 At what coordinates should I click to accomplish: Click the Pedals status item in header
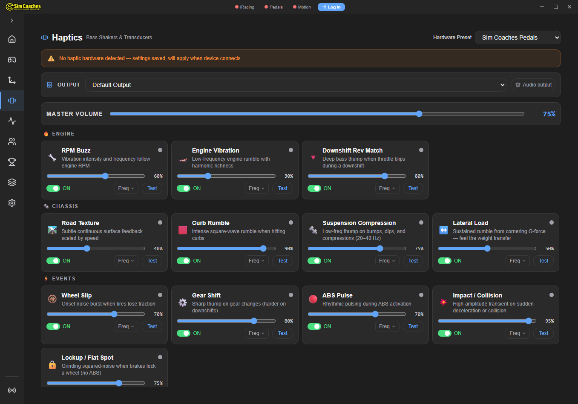coord(273,7)
